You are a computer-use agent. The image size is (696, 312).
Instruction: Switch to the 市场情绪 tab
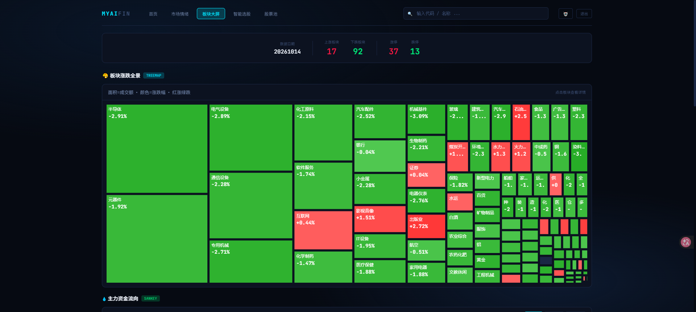[180, 14]
